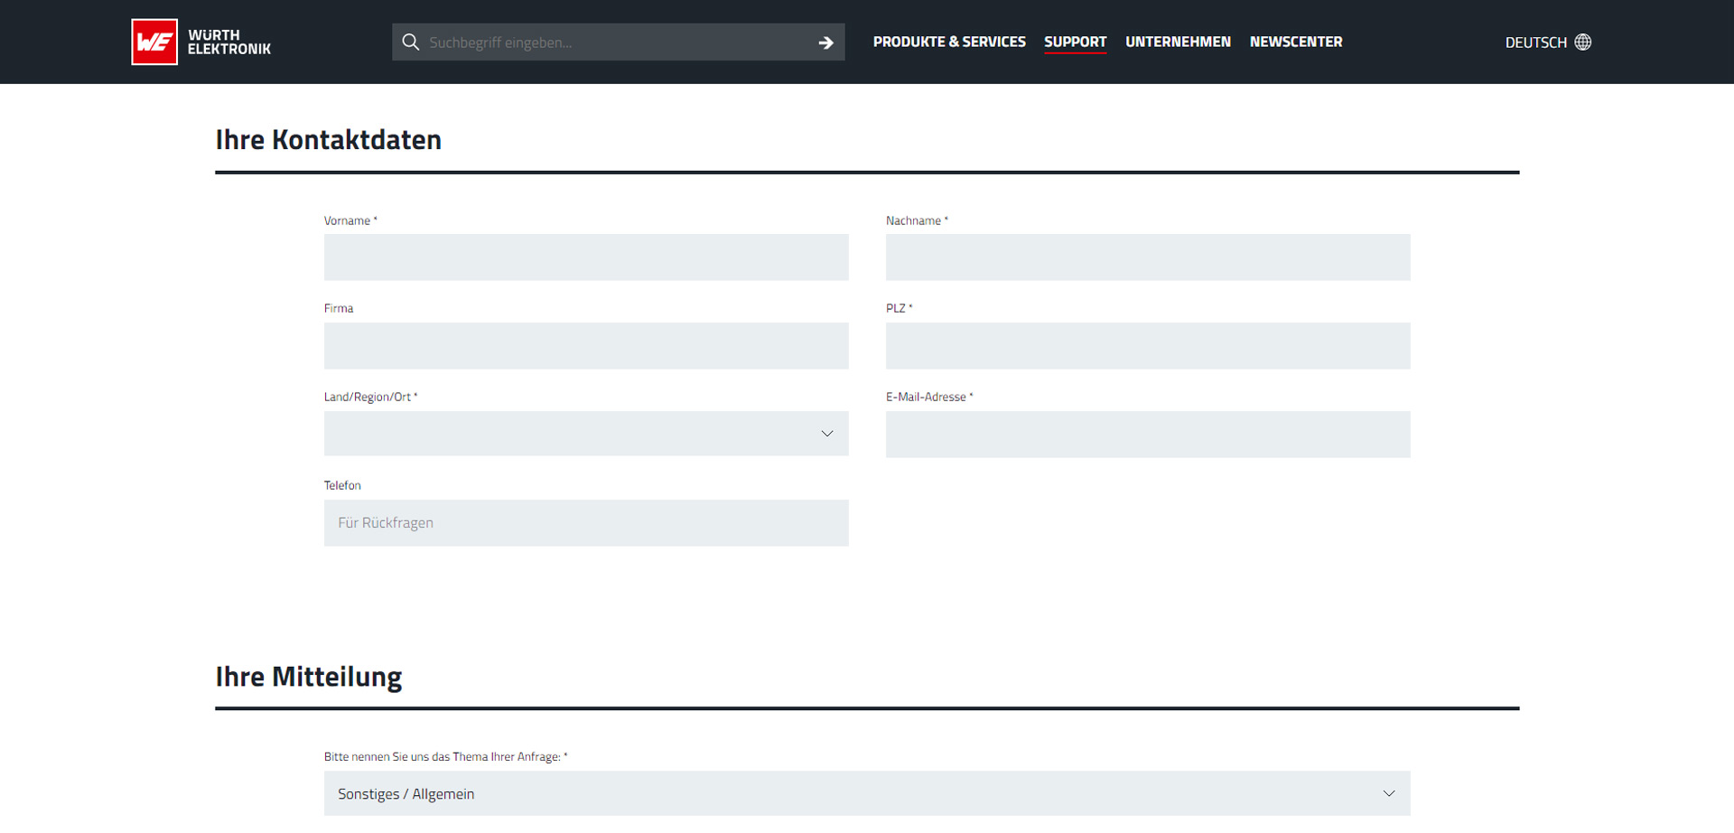
Task: Go to Newscenter in the navigation
Action: 1295,42
